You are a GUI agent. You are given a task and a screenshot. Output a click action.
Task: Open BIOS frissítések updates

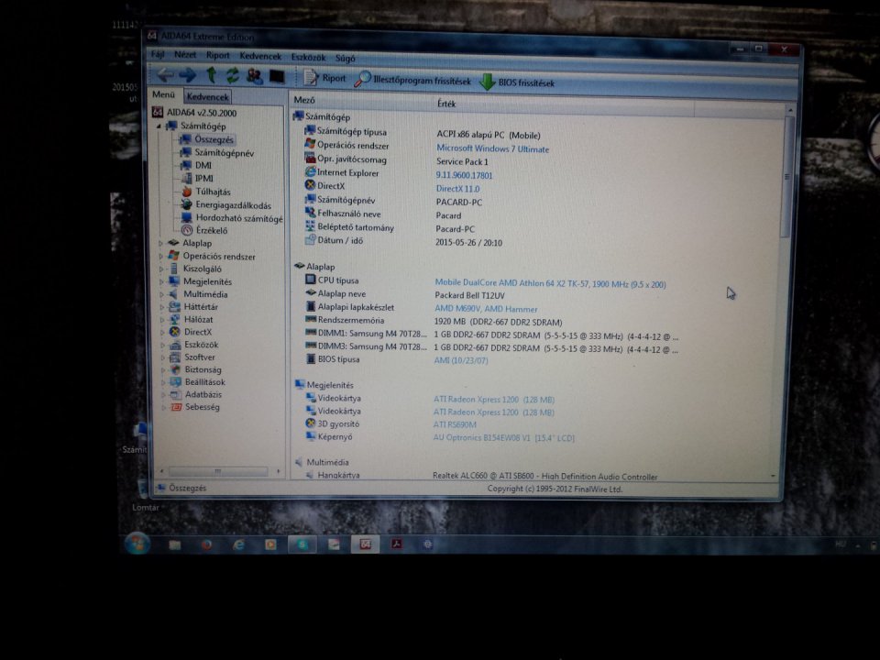coord(517,82)
